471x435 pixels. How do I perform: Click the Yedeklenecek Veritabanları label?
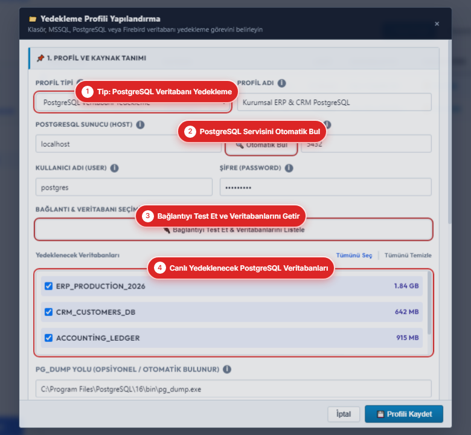point(77,255)
